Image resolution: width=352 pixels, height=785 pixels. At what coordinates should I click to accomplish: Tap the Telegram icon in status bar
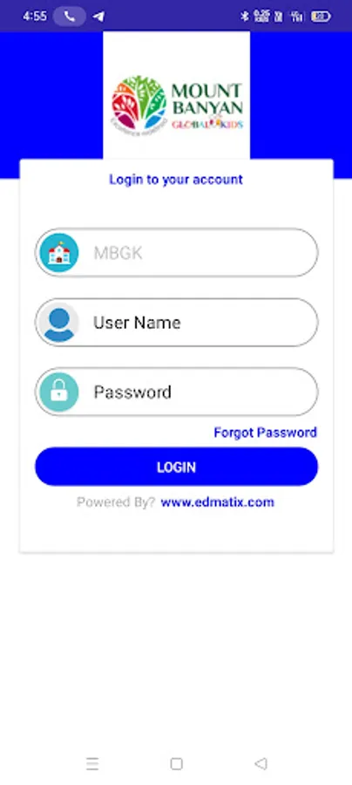(98, 17)
